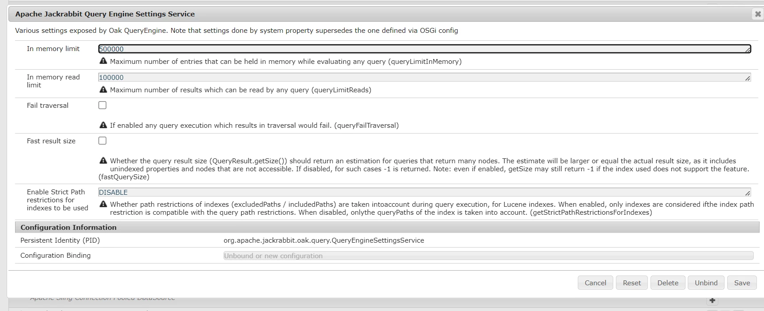Click warning icon beside fastQuerySize description
The width and height of the screenshot is (764, 311).
pos(103,161)
